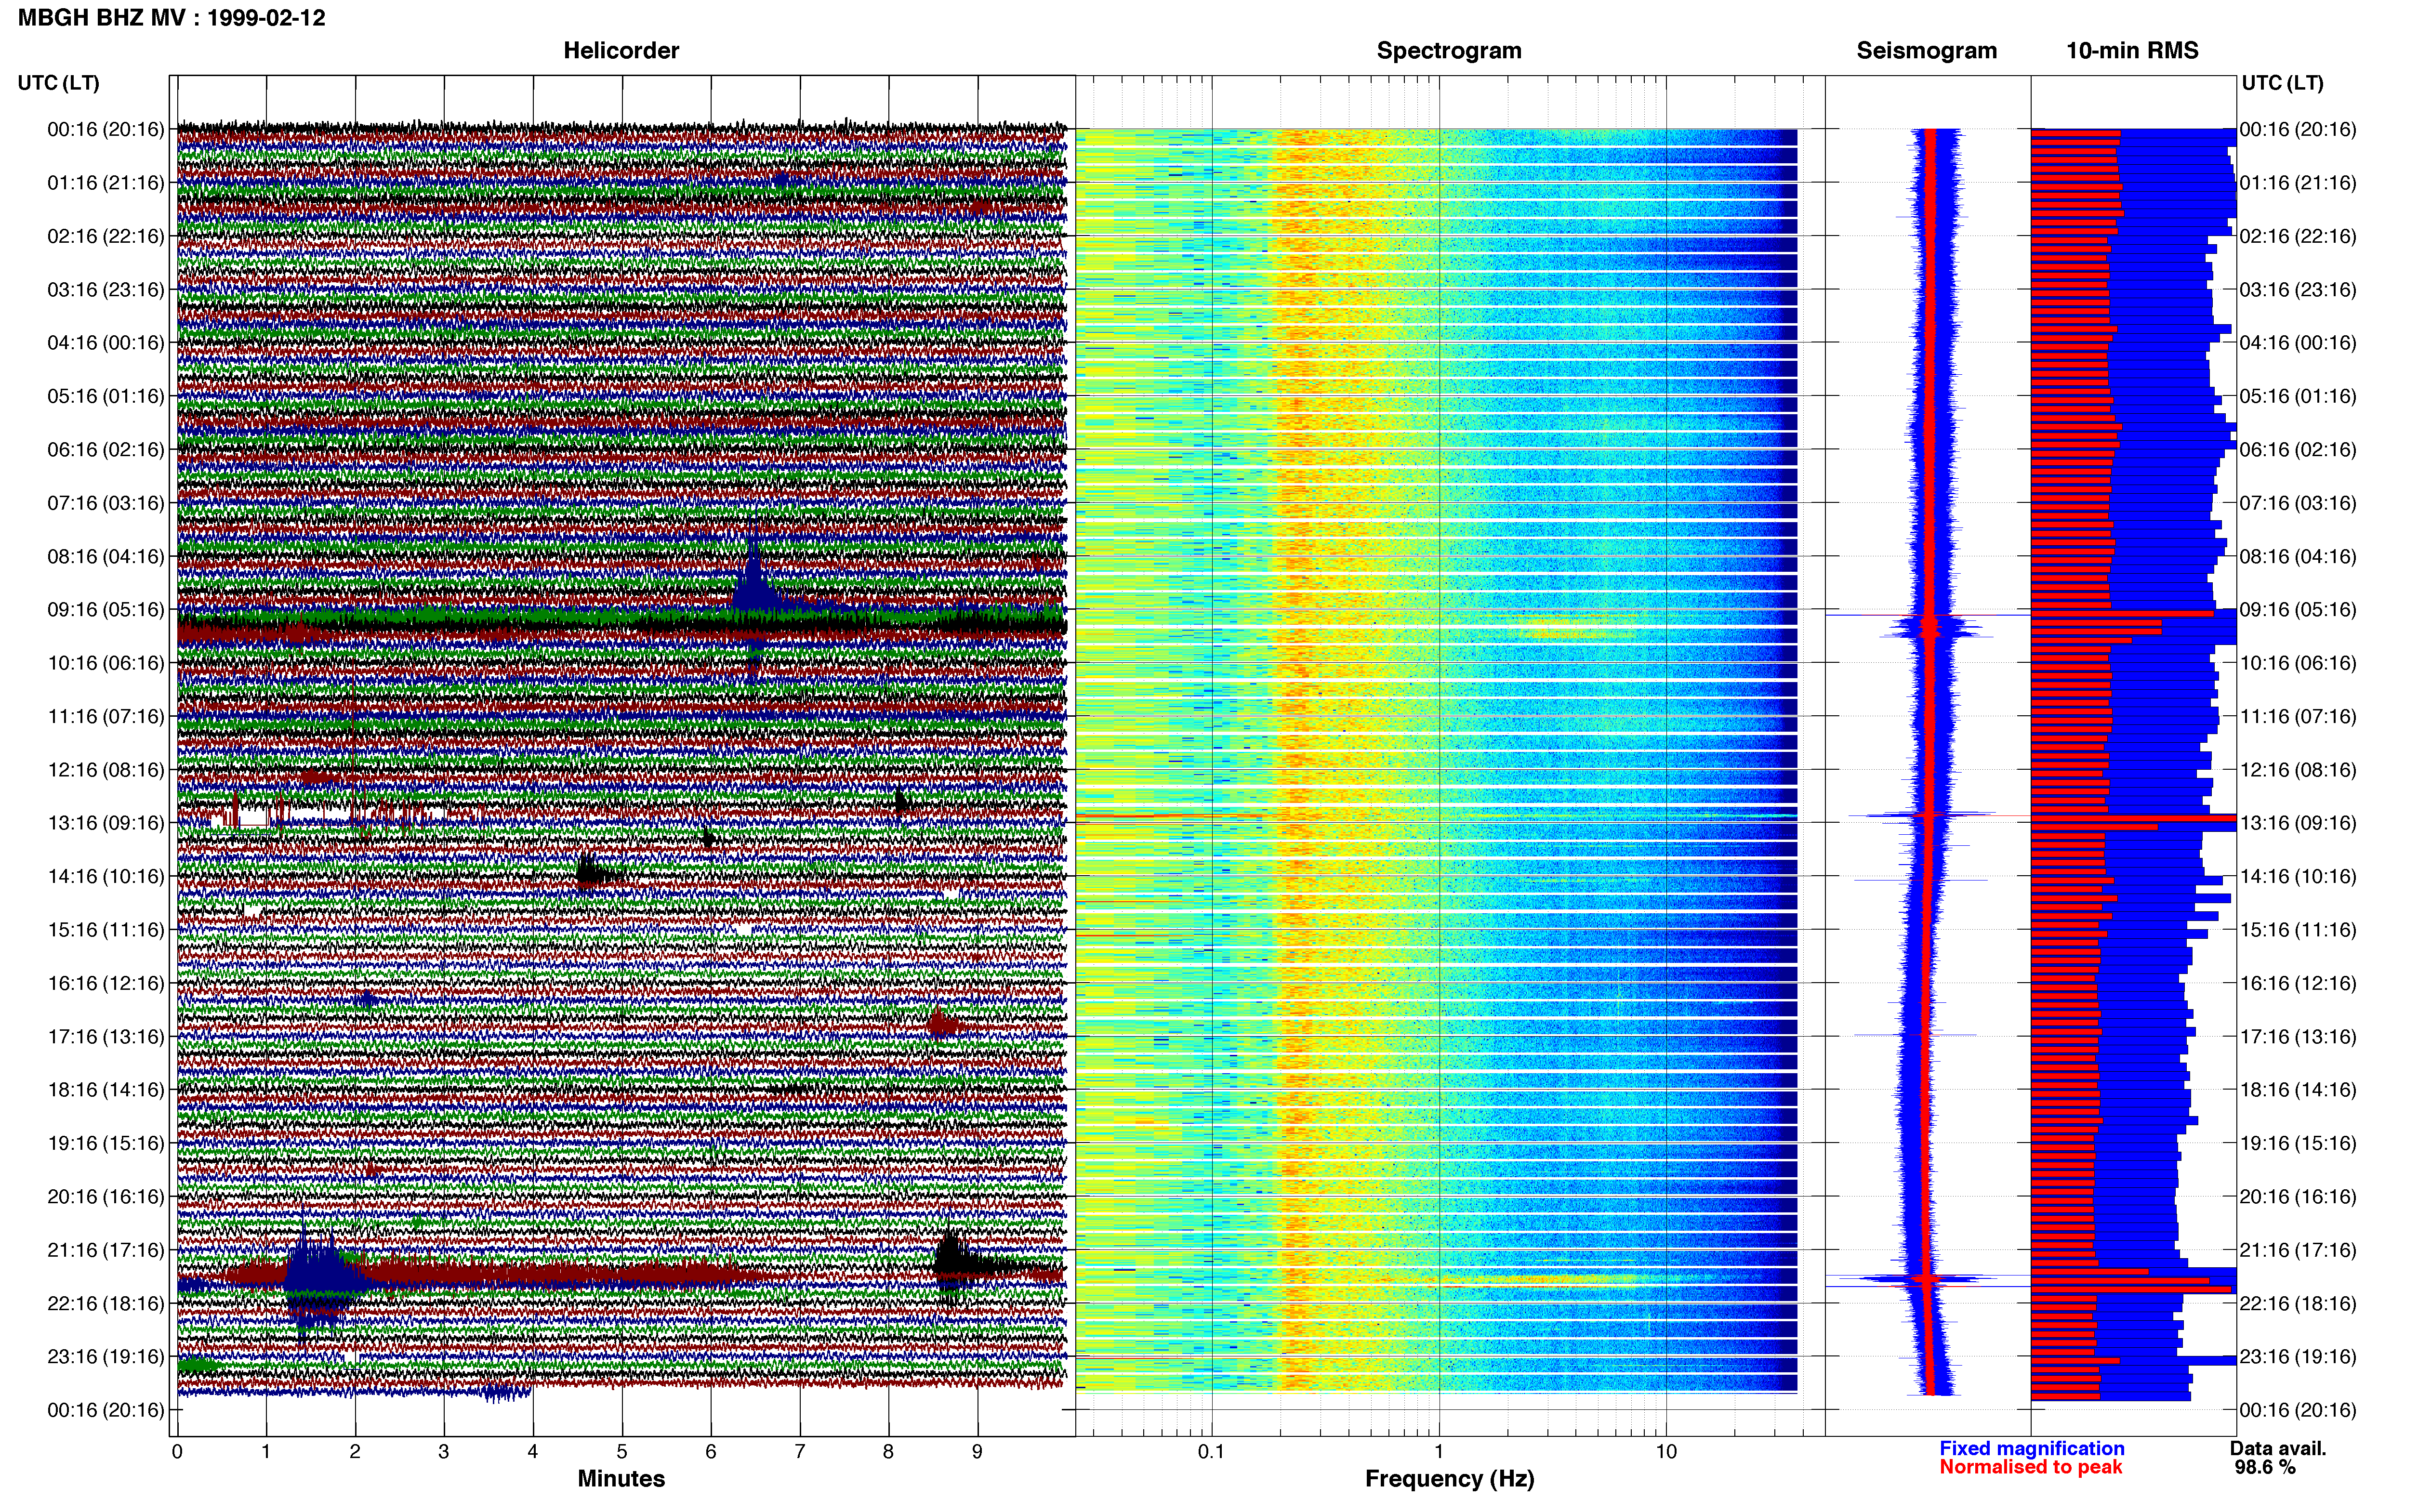
Task: Click left time label '13:16 (09:16)'
Action: [x=105, y=823]
